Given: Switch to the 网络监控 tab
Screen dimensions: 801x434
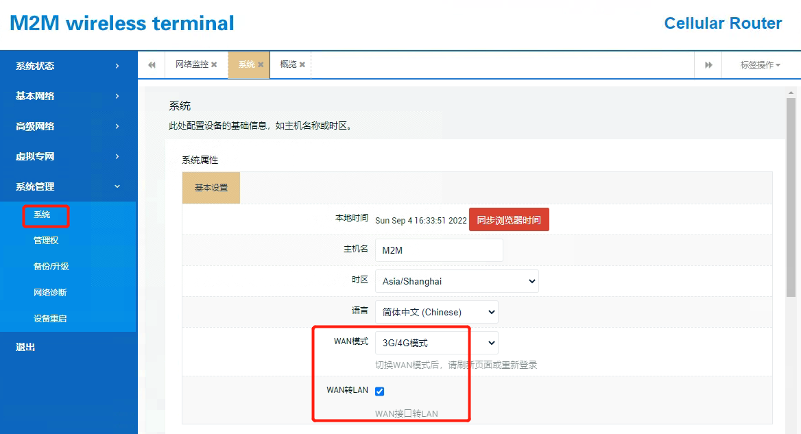Looking at the screenshot, I should pyautogui.click(x=191, y=64).
